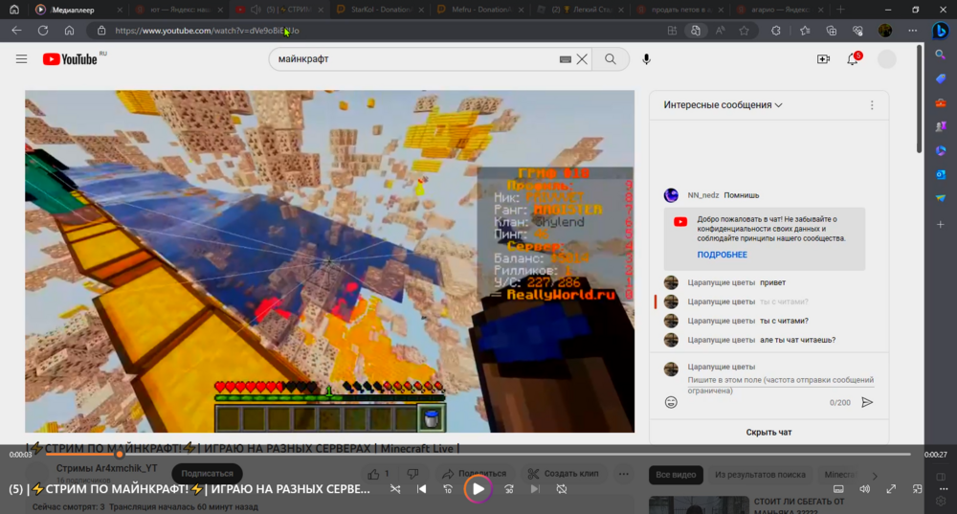The image size is (957, 514).
Task: Click Создать клип button
Action: tap(564, 474)
